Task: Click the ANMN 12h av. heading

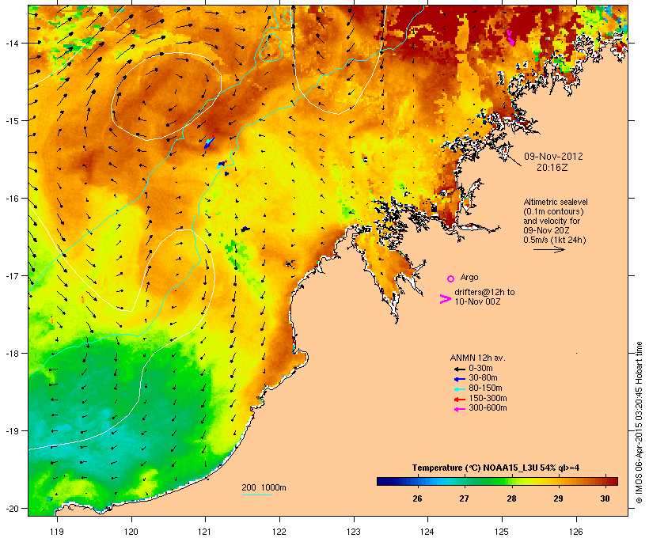Action: pos(477,358)
